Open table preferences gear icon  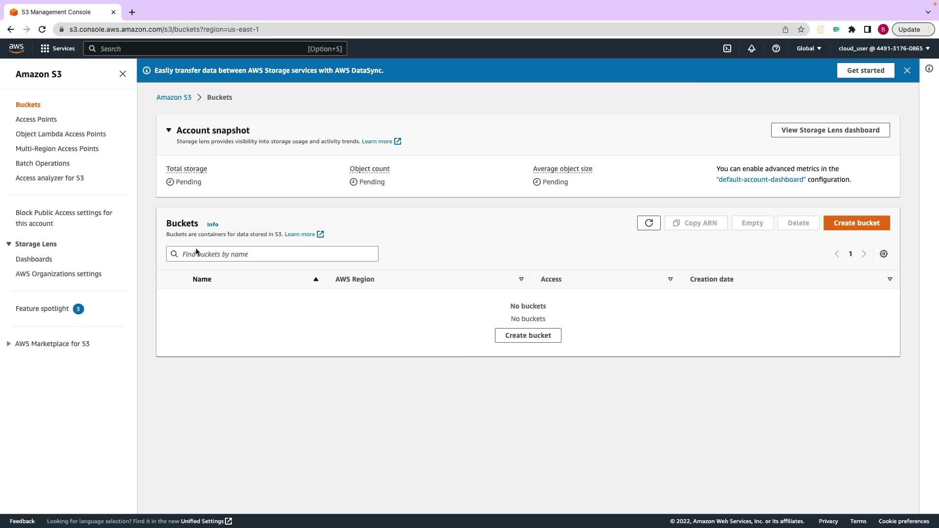click(x=884, y=254)
